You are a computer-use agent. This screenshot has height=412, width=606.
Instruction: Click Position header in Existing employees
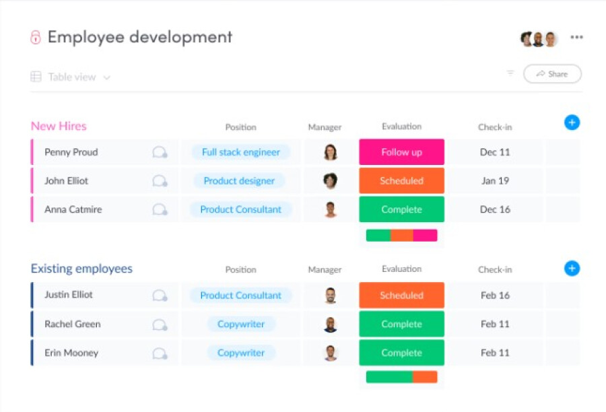coord(241,270)
